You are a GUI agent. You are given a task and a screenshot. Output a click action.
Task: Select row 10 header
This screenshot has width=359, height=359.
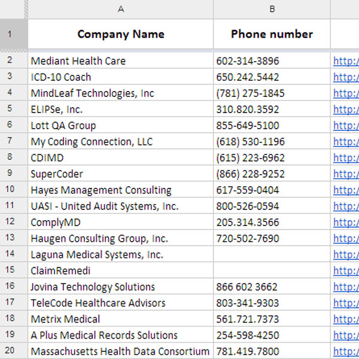tap(13, 190)
